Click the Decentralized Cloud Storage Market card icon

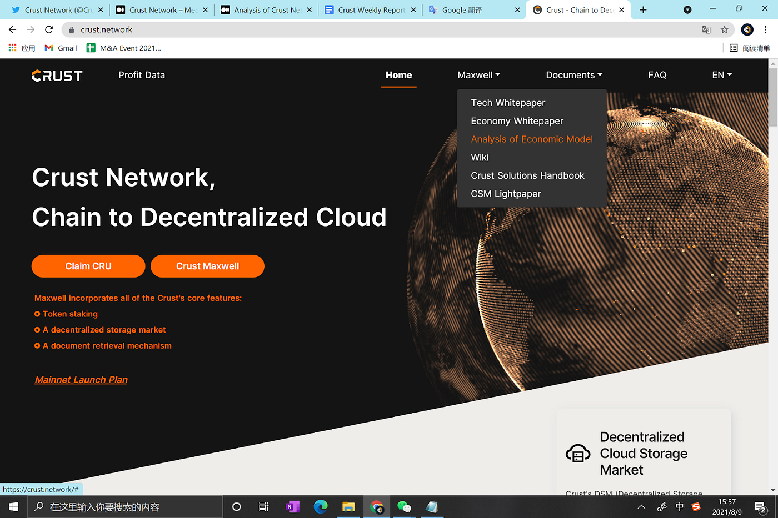[578, 454]
